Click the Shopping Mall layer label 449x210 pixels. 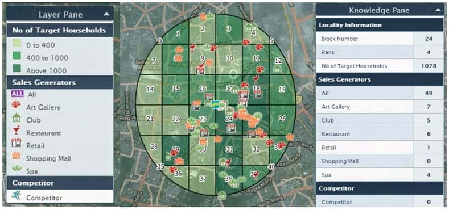[49, 158]
